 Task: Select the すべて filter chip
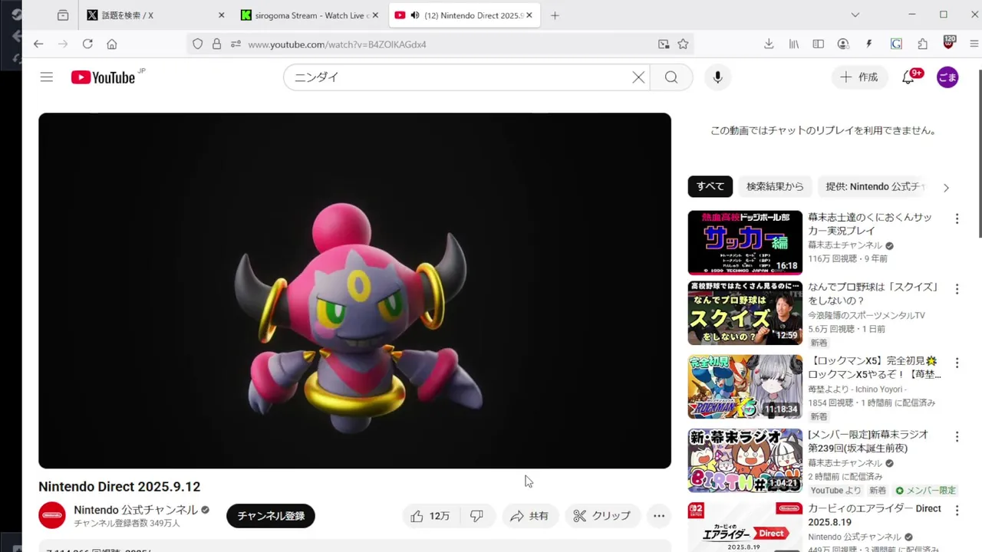710,186
